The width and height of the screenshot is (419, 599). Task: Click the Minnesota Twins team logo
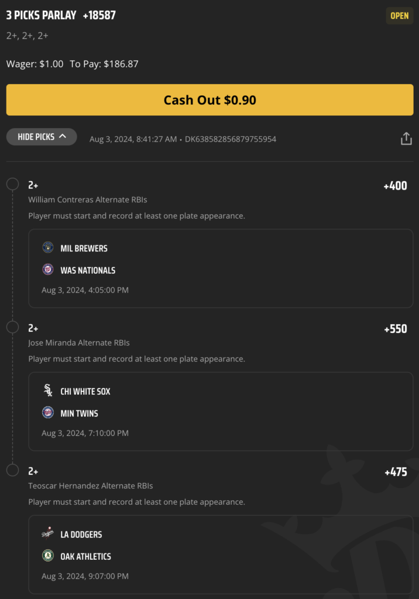click(x=48, y=412)
